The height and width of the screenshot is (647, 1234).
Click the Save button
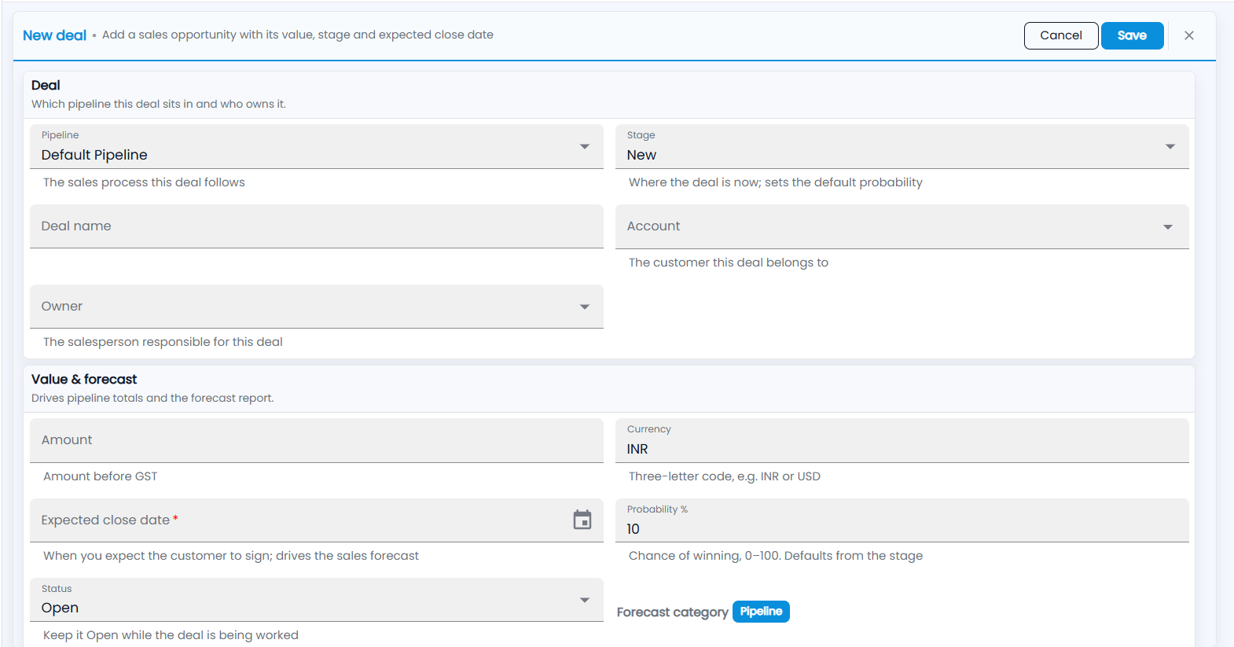(1132, 35)
